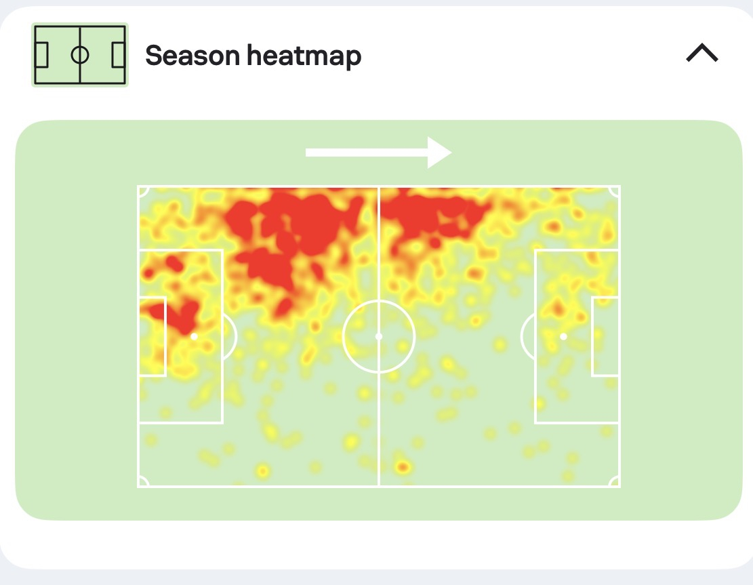753x585 pixels.
Task: Click the right penalty arc outside the box
Action: (527, 337)
